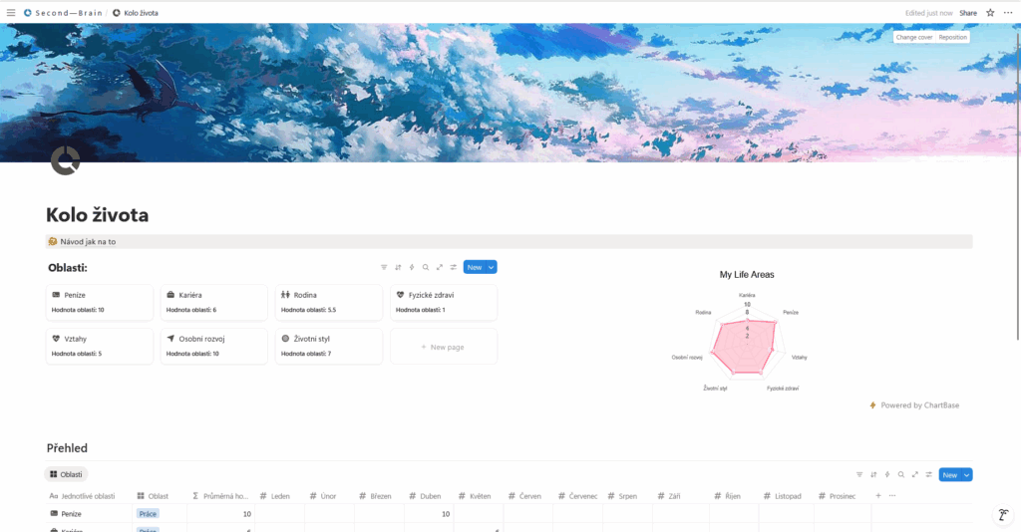The image size is (1021, 532).
Task: Open dropdown arrow beside Přehled New button
Action: tap(966, 475)
